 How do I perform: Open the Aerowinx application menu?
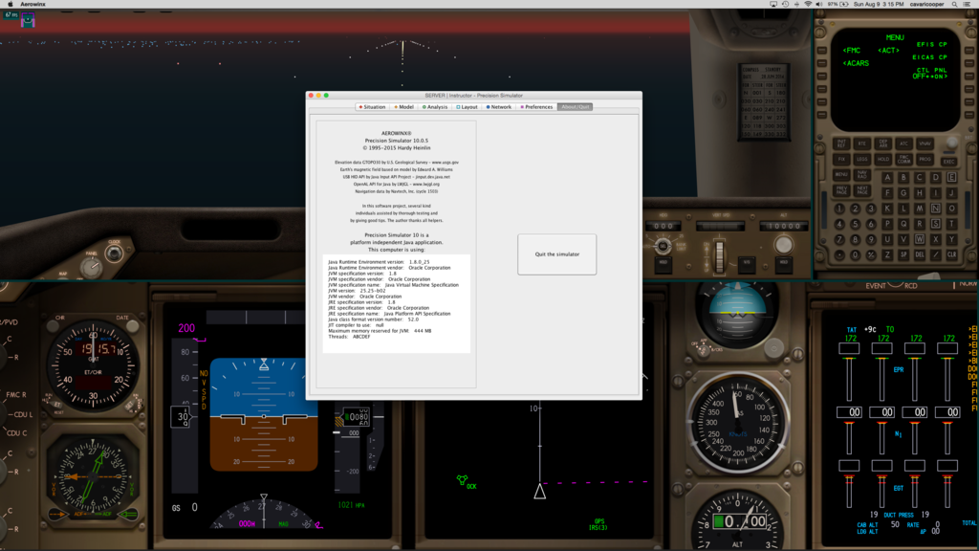click(33, 4)
